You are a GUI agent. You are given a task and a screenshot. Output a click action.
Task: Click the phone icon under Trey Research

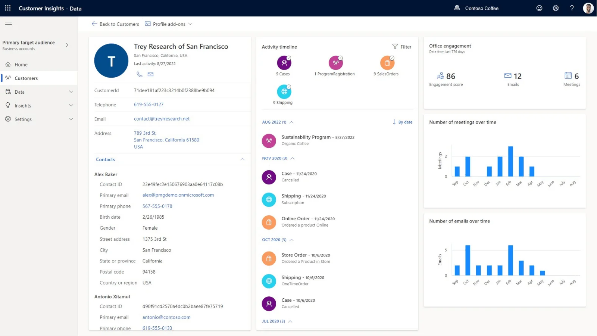point(139,74)
